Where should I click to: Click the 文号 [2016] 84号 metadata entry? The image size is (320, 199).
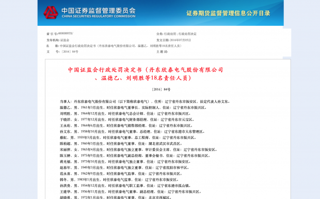pyautogui.click(x=62, y=52)
